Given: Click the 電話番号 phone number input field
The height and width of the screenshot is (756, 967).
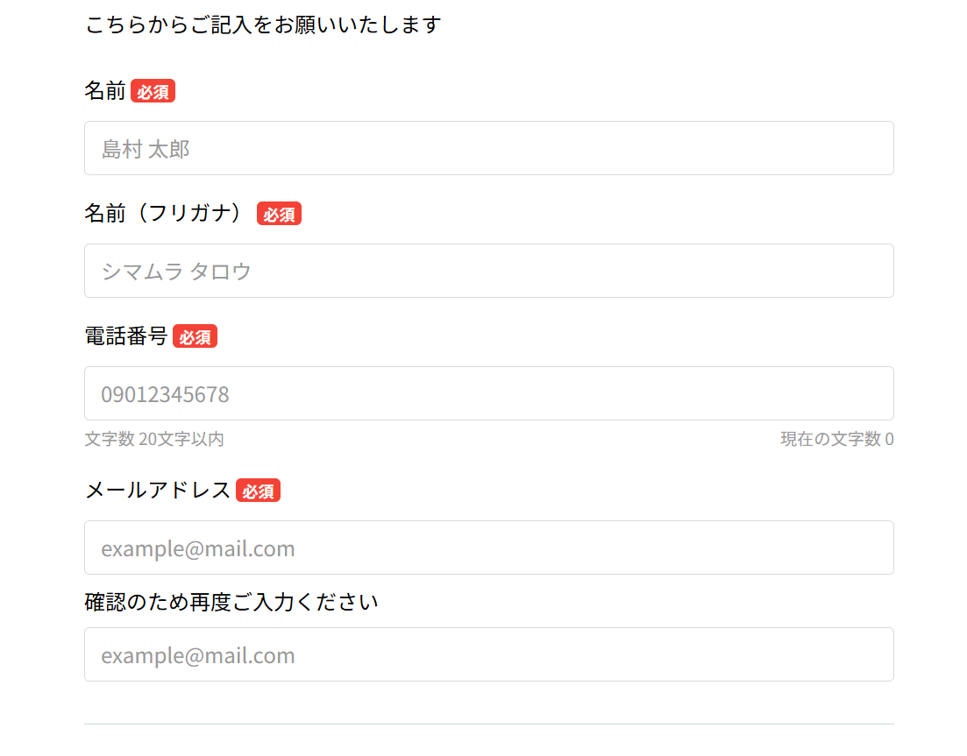Looking at the screenshot, I should [x=488, y=393].
